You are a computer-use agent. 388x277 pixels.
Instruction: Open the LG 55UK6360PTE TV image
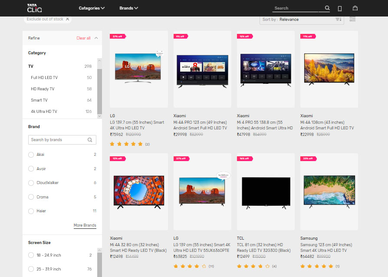pos(202,191)
